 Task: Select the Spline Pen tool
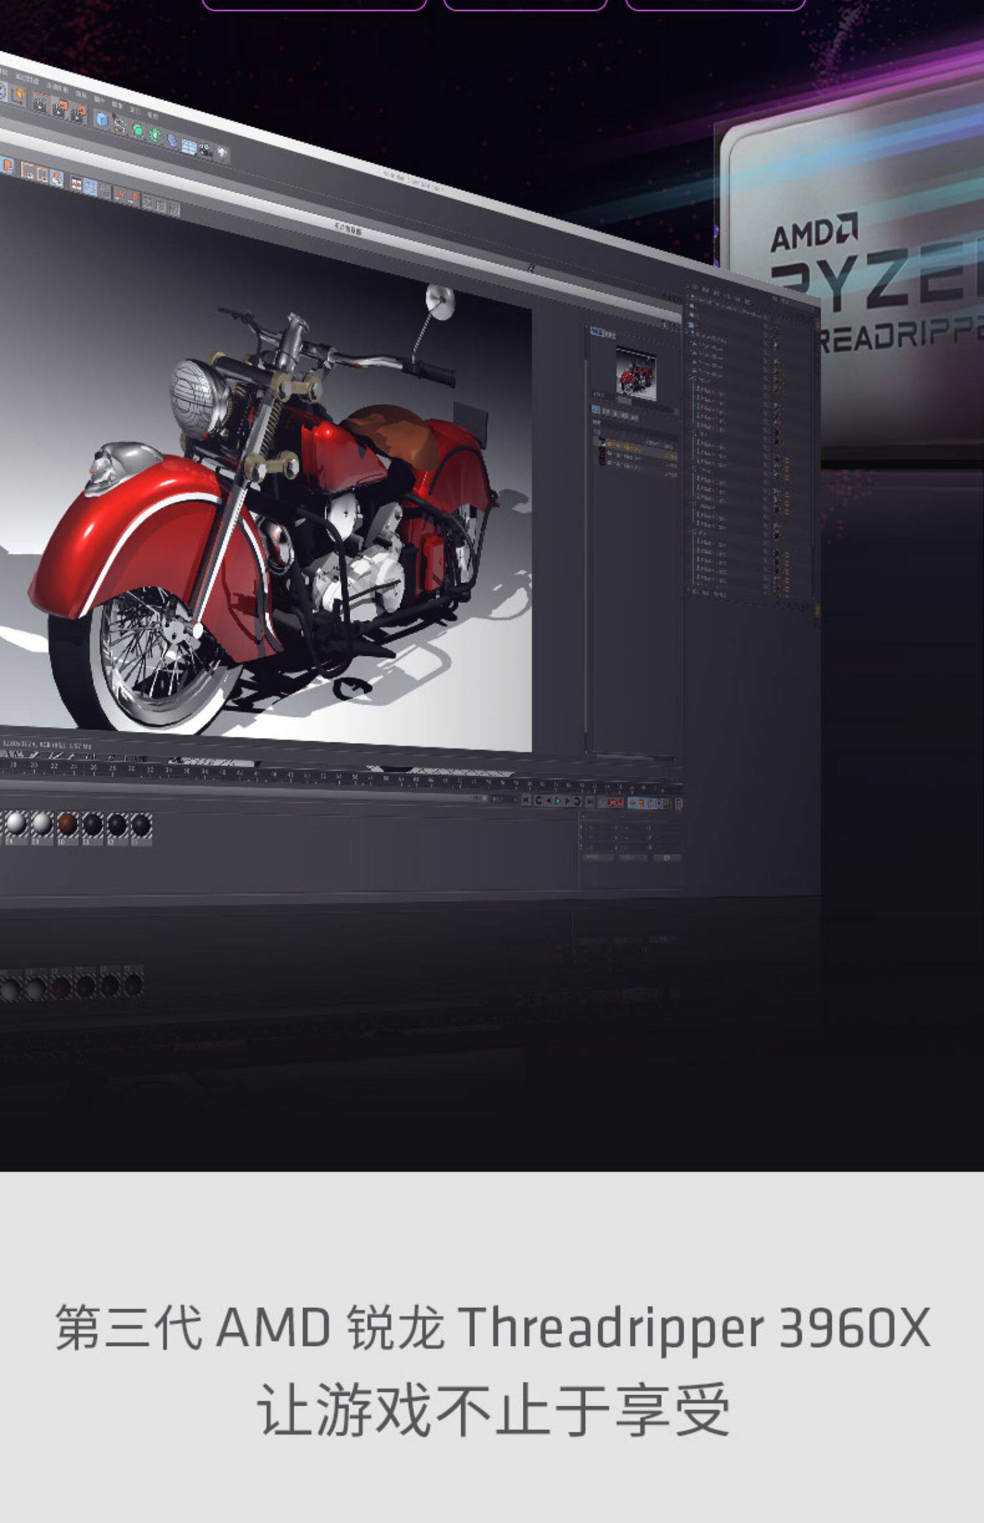click(119, 124)
